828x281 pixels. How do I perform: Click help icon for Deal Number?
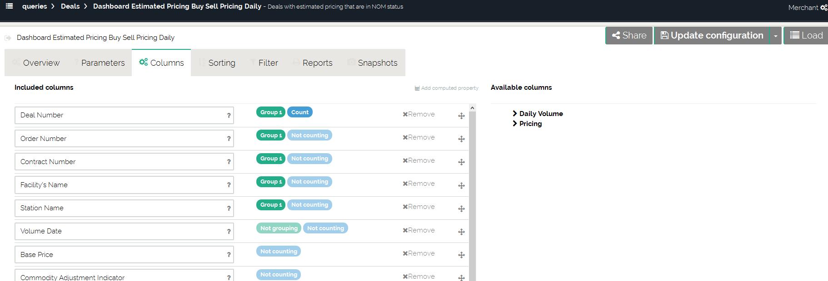[x=229, y=116]
